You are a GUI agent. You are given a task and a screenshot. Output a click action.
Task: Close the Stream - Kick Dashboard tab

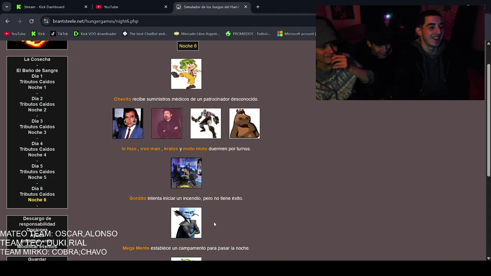click(86, 7)
